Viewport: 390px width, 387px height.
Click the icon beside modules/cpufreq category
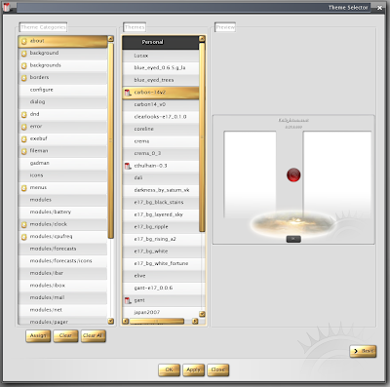point(23,237)
